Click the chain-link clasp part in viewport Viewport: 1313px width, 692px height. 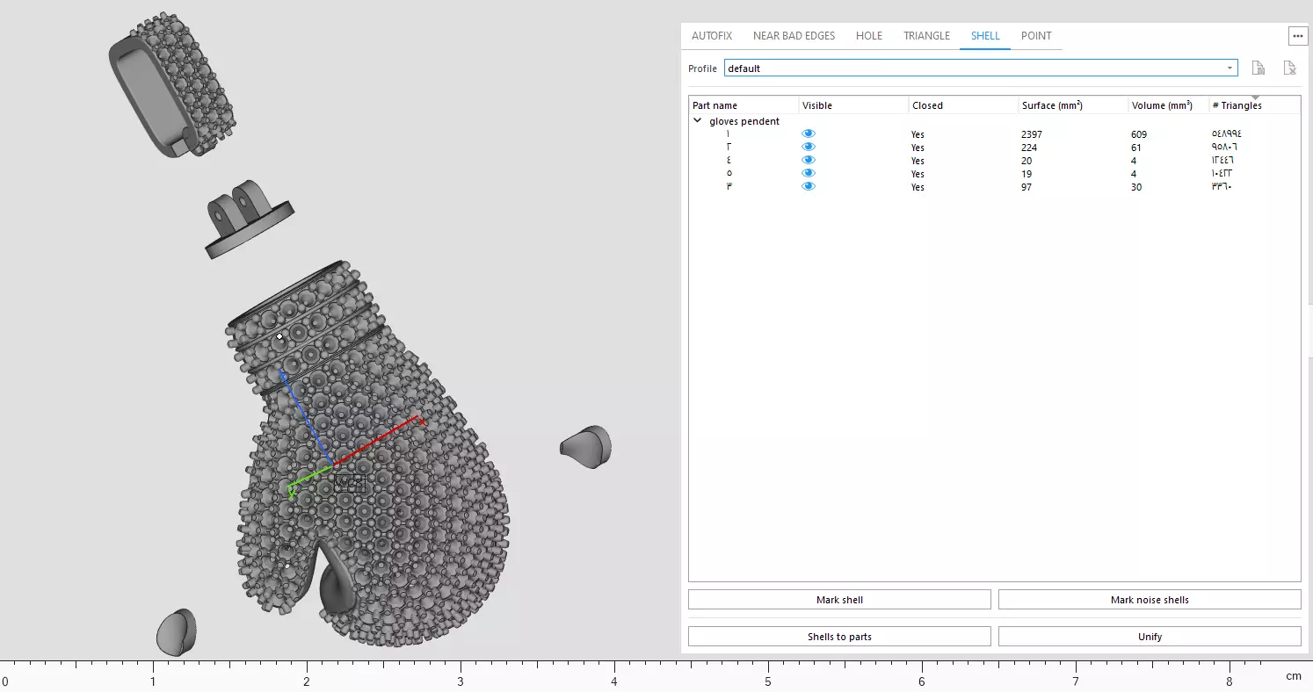(x=171, y=85)
